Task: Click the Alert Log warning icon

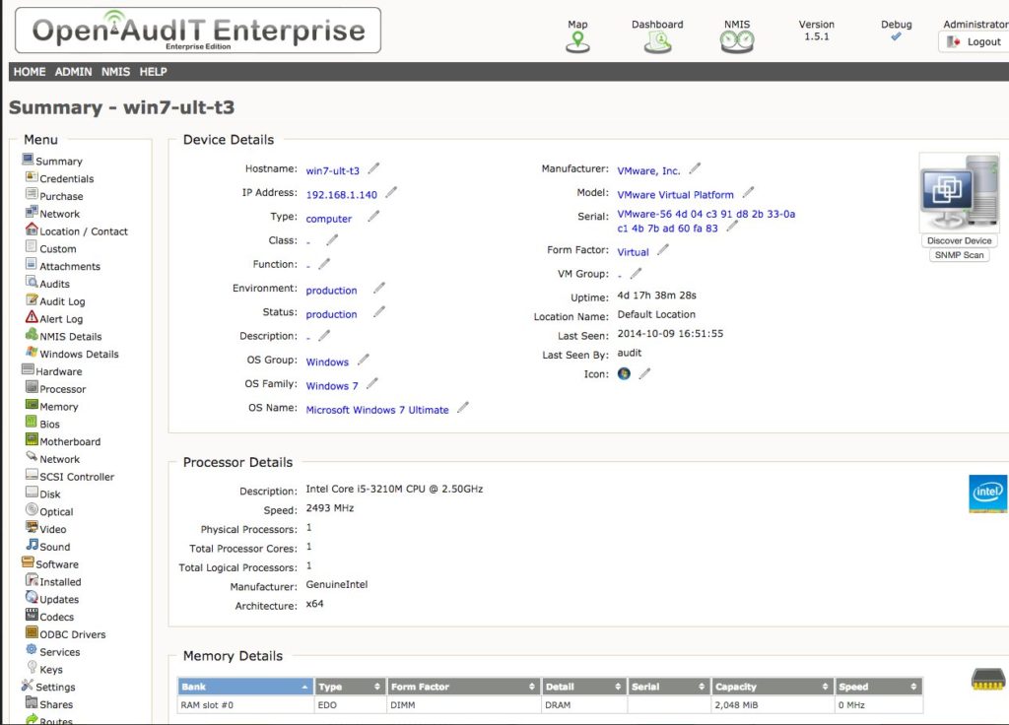Action: pos(32,316)
